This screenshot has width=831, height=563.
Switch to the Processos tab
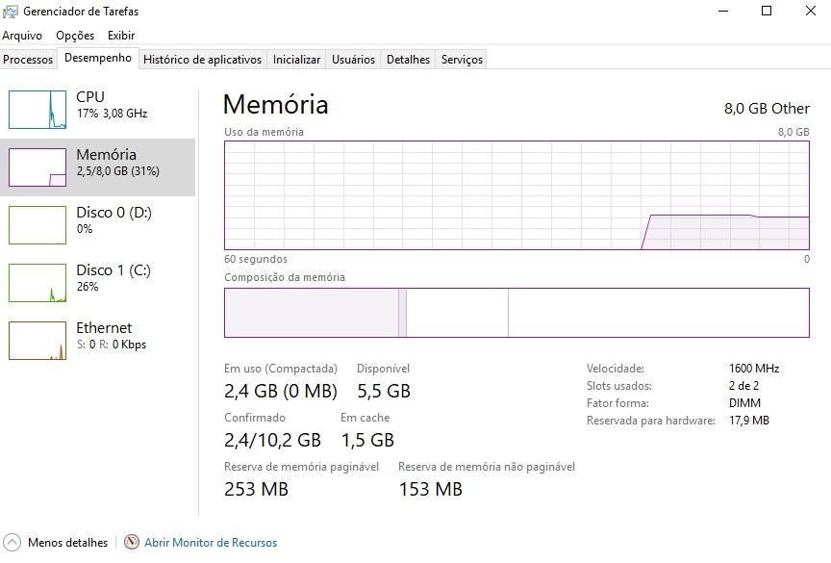pos(28,60)
